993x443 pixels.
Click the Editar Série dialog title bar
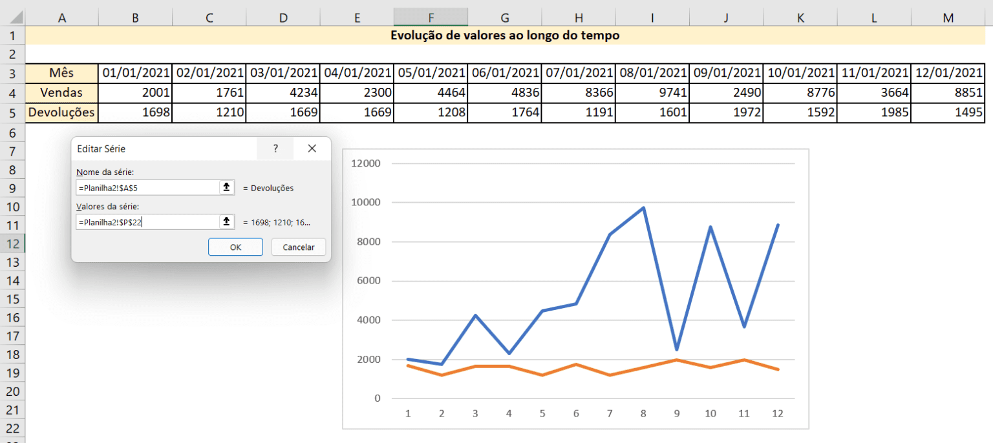coord(164,149)
